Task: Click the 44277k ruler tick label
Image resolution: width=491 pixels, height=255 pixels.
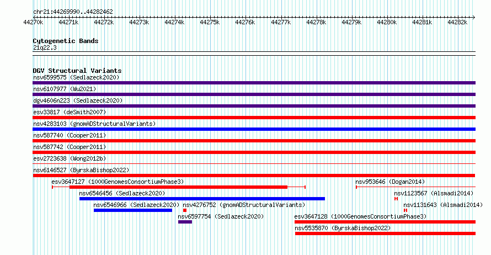Action: pos(281,22)
